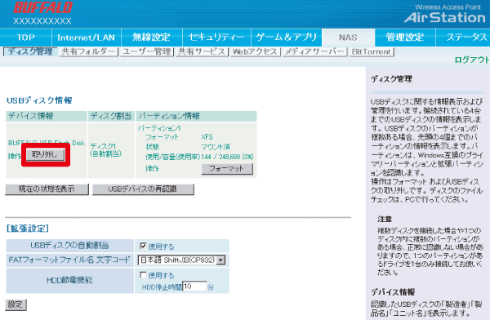
Task: Toggle USBディスクの自動割当 使用する checkbox
Action: (x=143, y=246)
